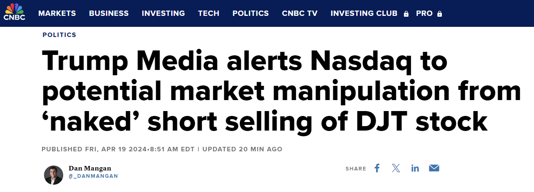Share article on Facebook
The height and width of the screenshot is (192, 534).
(377, 168)
